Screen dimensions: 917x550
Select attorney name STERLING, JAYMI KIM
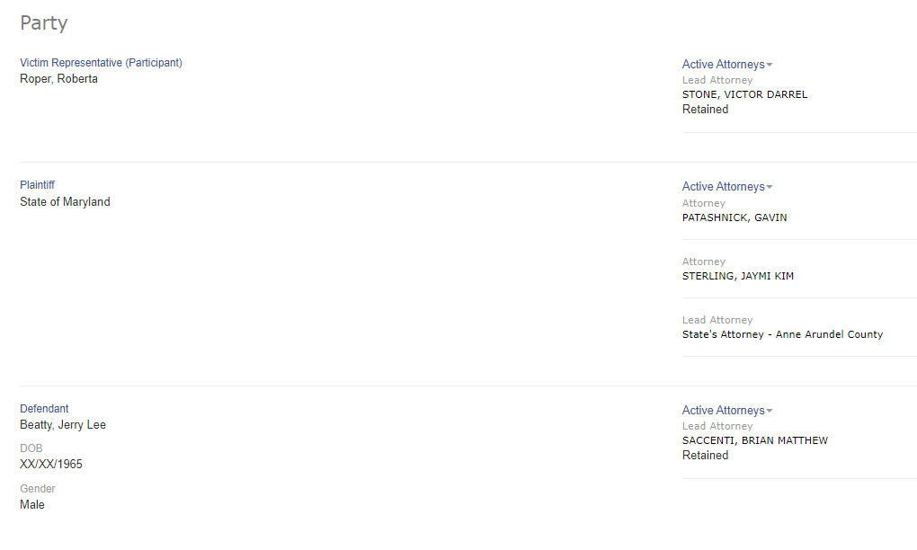pyautogui.click(x=737, y=276)
